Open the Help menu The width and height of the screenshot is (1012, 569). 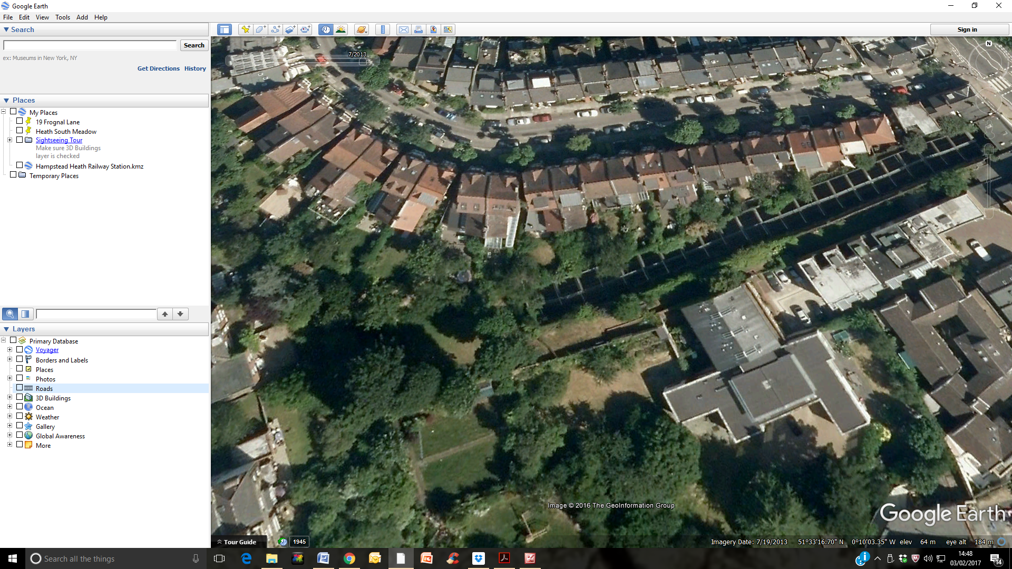point(101,17)
